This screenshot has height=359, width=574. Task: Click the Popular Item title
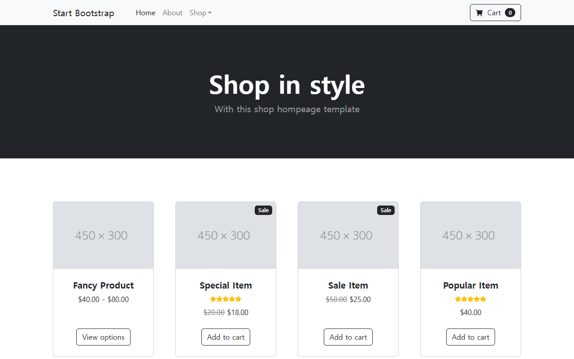point(470,285)
